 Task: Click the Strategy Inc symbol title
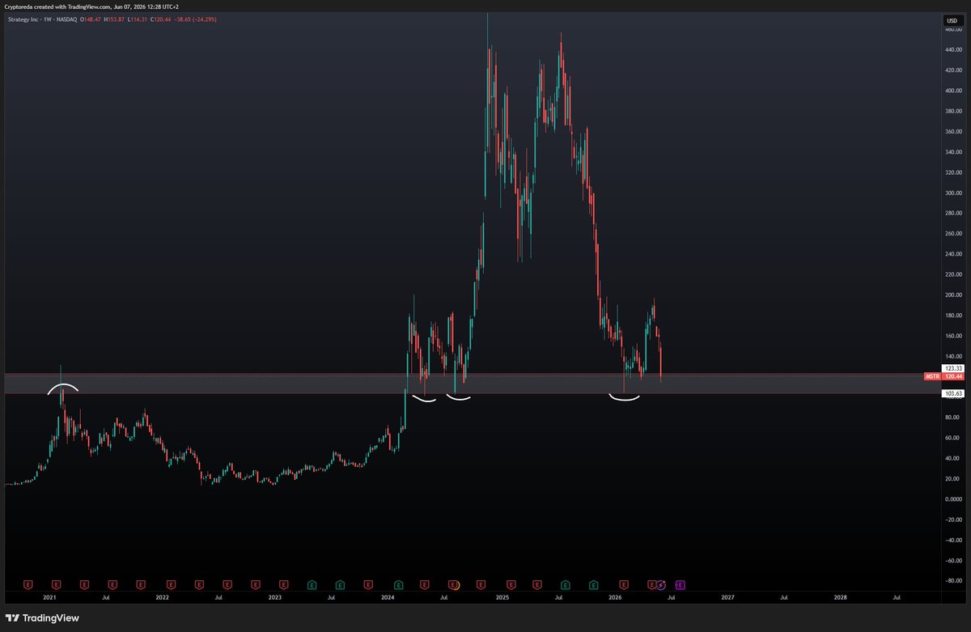coord(24,18)
